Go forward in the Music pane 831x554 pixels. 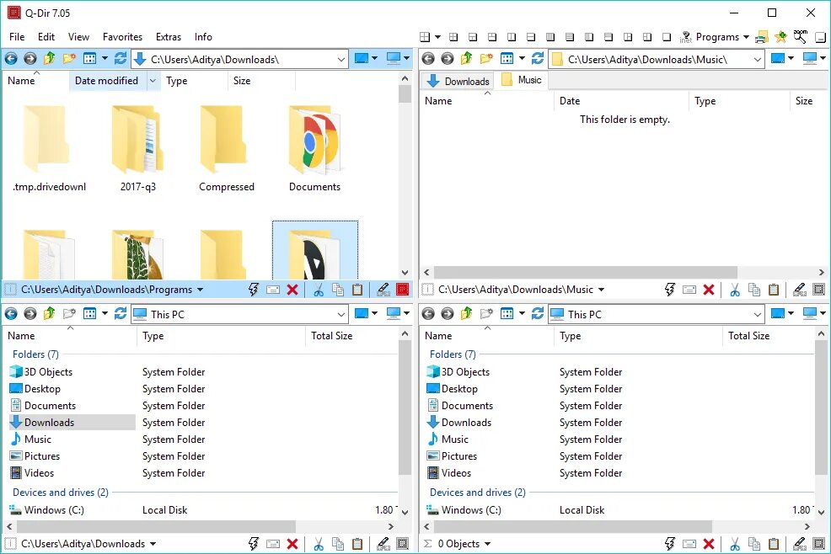[448, 59]
